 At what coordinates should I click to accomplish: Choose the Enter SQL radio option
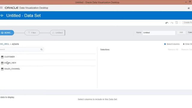[x=187, y=44]
